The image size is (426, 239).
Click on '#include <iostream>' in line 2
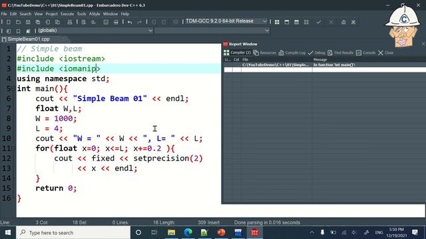point(61,59)
